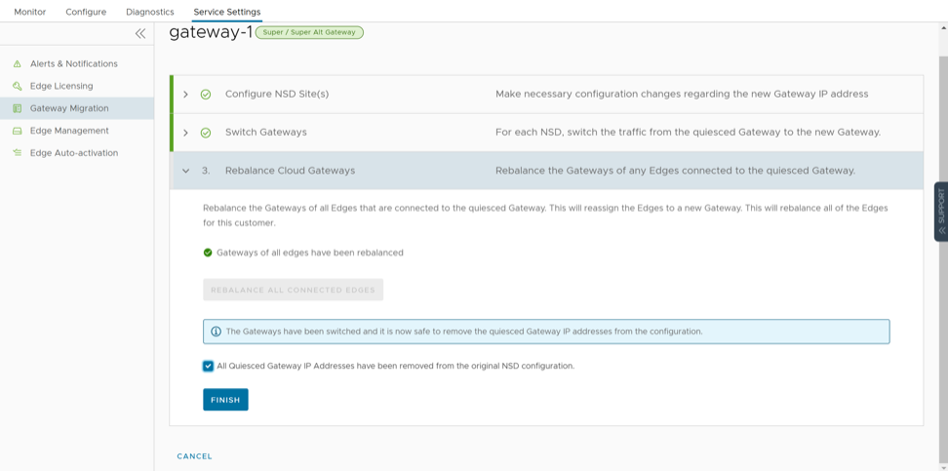
Task: Expand the Switch Gateways step
Action: (185, 133)
